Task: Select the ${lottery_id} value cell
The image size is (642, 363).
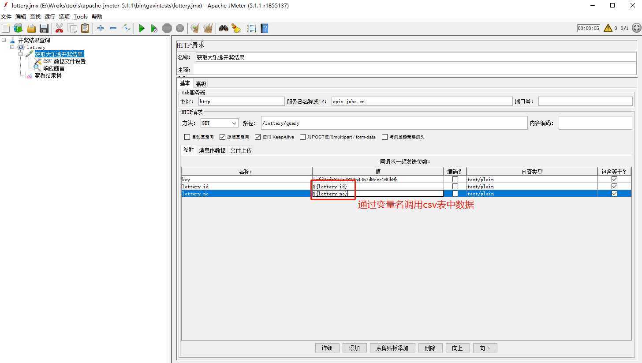Action: point(378,187)
